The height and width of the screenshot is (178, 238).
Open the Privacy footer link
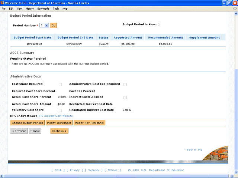[75, 170]
